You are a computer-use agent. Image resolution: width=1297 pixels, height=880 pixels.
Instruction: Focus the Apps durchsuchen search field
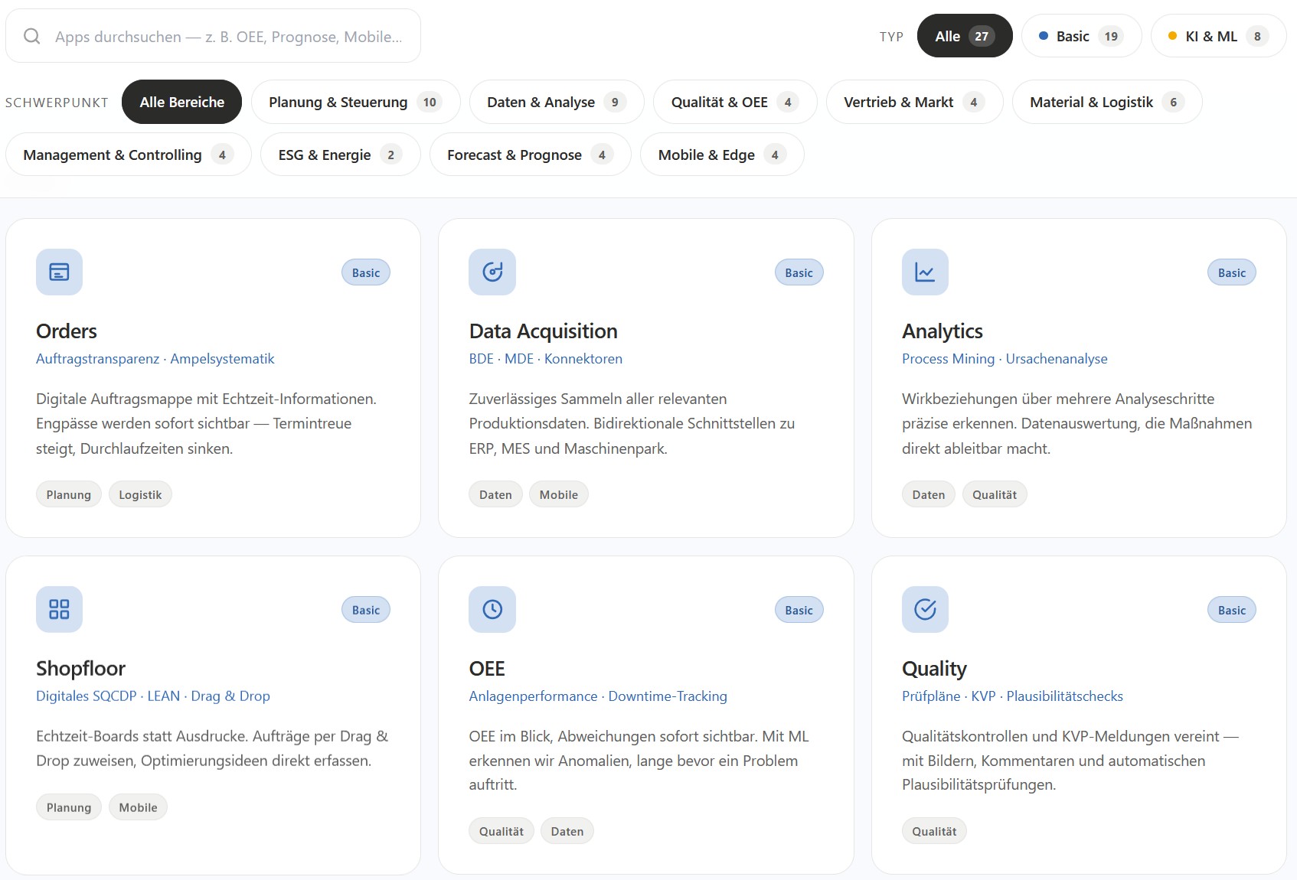213,36
